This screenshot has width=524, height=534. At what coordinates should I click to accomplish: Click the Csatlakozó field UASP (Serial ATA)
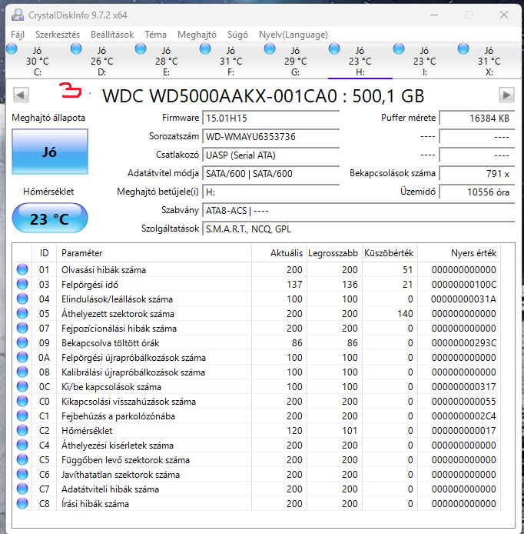[271, 155]
